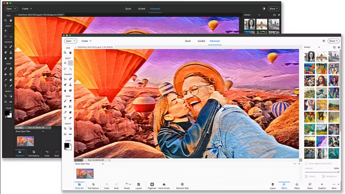Open the Graphics panel
This screenshot has width=345, height=194.
click(322, 186)
